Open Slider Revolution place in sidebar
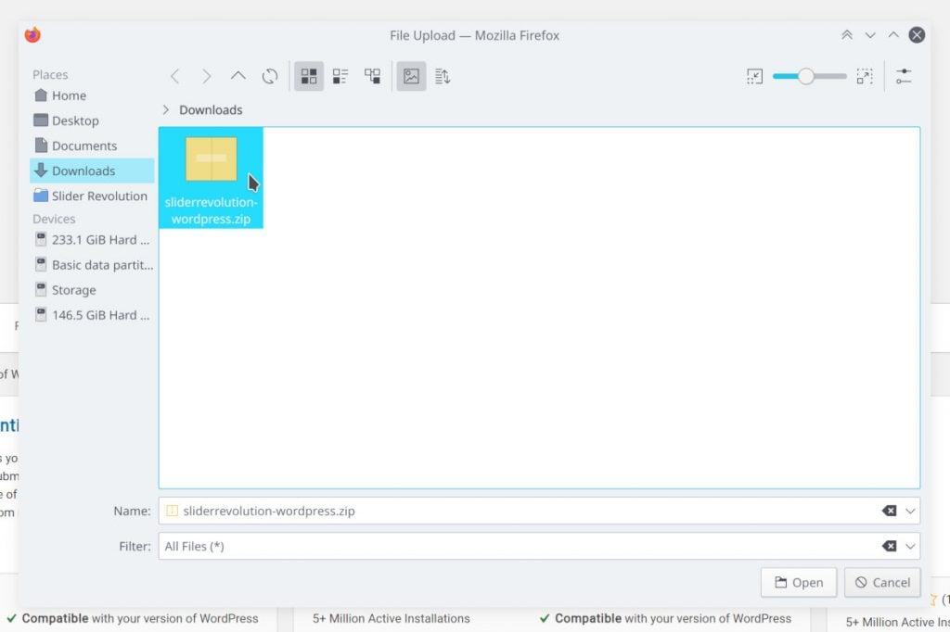 [x=98, y=196]
